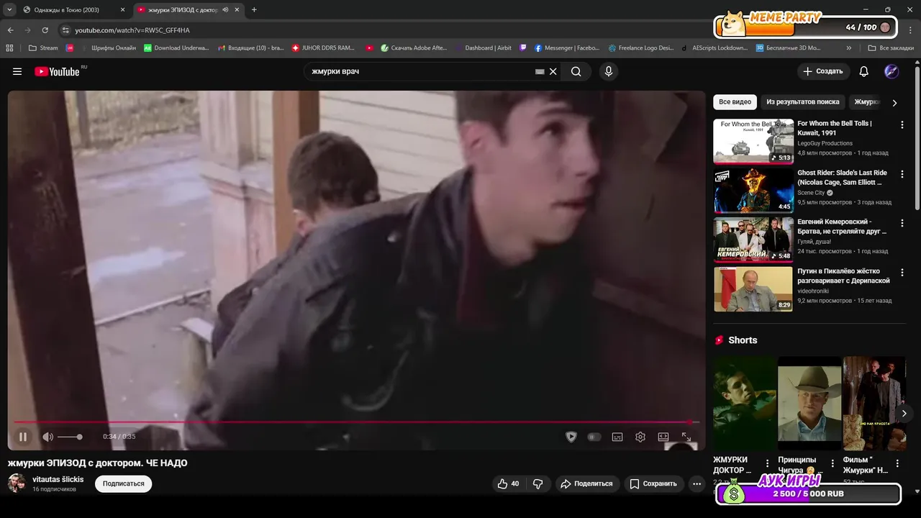Switch to theater mode in player
This screenshot has height=518, width=921.
point(663,437)
